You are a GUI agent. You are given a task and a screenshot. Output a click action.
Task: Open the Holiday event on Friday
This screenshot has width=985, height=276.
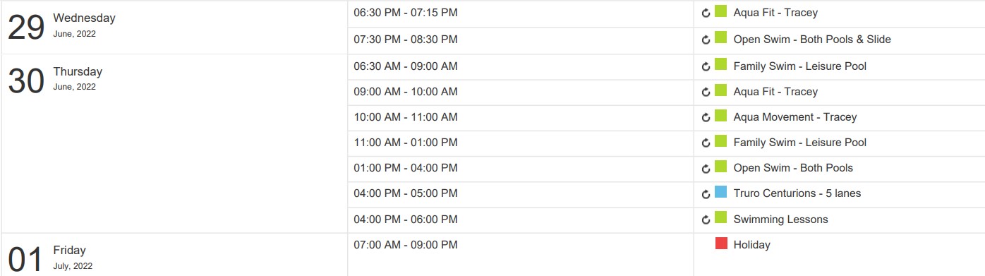752,245
